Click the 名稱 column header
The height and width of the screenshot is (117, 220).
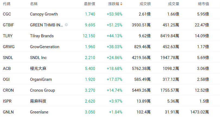[34, 4]
